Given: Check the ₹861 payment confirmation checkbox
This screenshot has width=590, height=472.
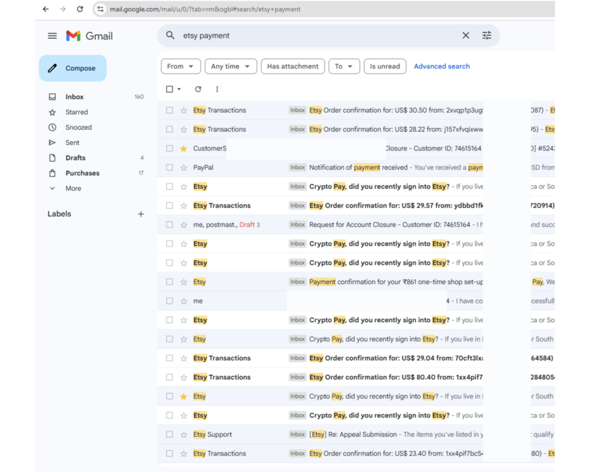Looking at the screenshot, I should [x=169, y=282].
